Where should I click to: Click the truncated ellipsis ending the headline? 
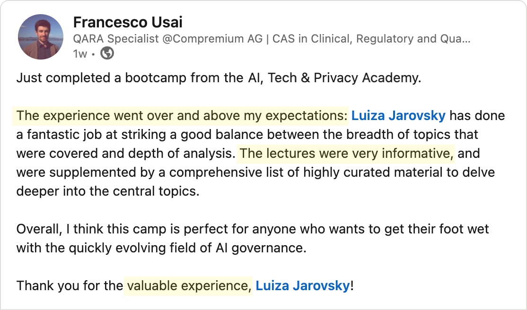[x=466, y=39]
